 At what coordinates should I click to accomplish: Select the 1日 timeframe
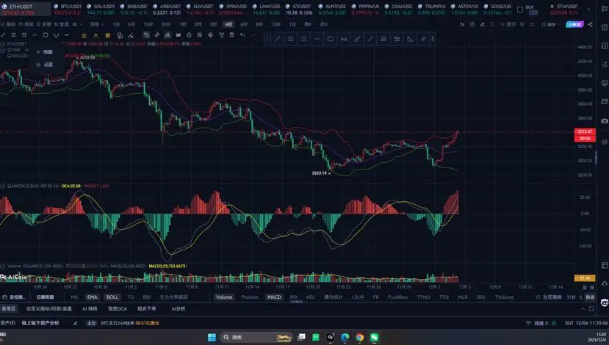pyautogui.click(x=292, y=24)
